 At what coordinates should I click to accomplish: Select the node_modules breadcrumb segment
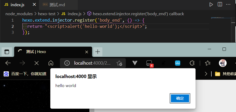[x=19, y=14]
